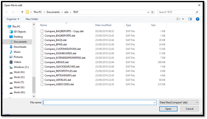The width and height of the screenshot is (207, 119).
Task: Refresh the TEST folder view
Action: coord(153,12)
